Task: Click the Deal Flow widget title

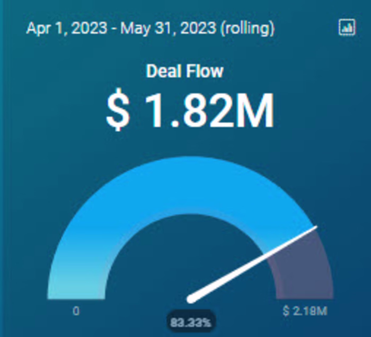Action: (185, 72)
